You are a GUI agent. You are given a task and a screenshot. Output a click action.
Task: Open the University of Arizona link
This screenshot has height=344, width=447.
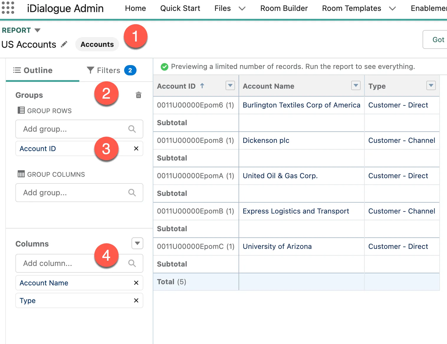[x=277, y=246]
